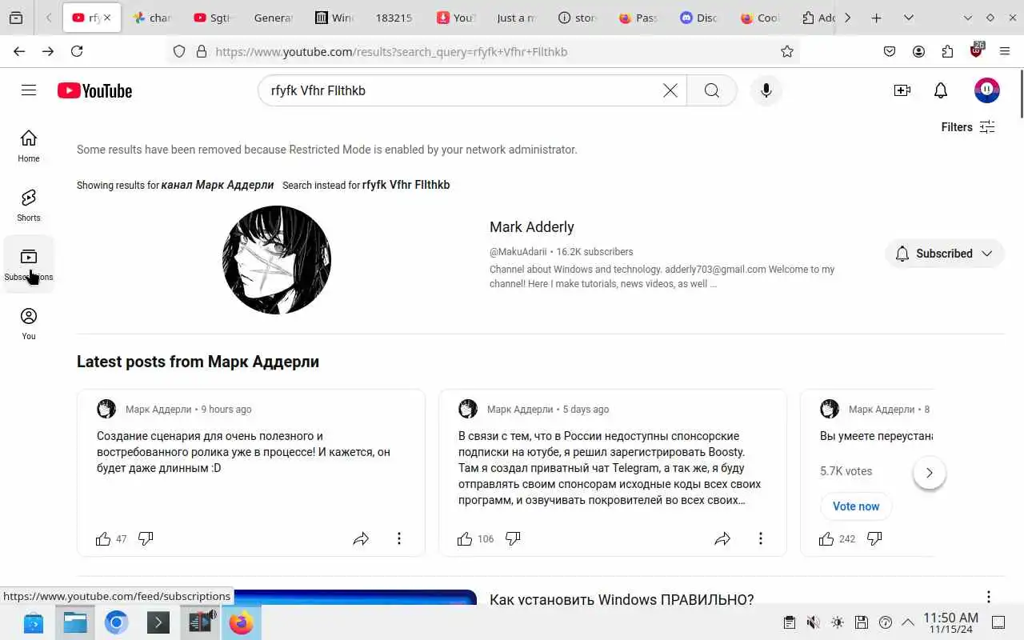This screenshot has height=640, width=1024.
Task: Go to Home in the sidebar
Action: tap(29, 146)
